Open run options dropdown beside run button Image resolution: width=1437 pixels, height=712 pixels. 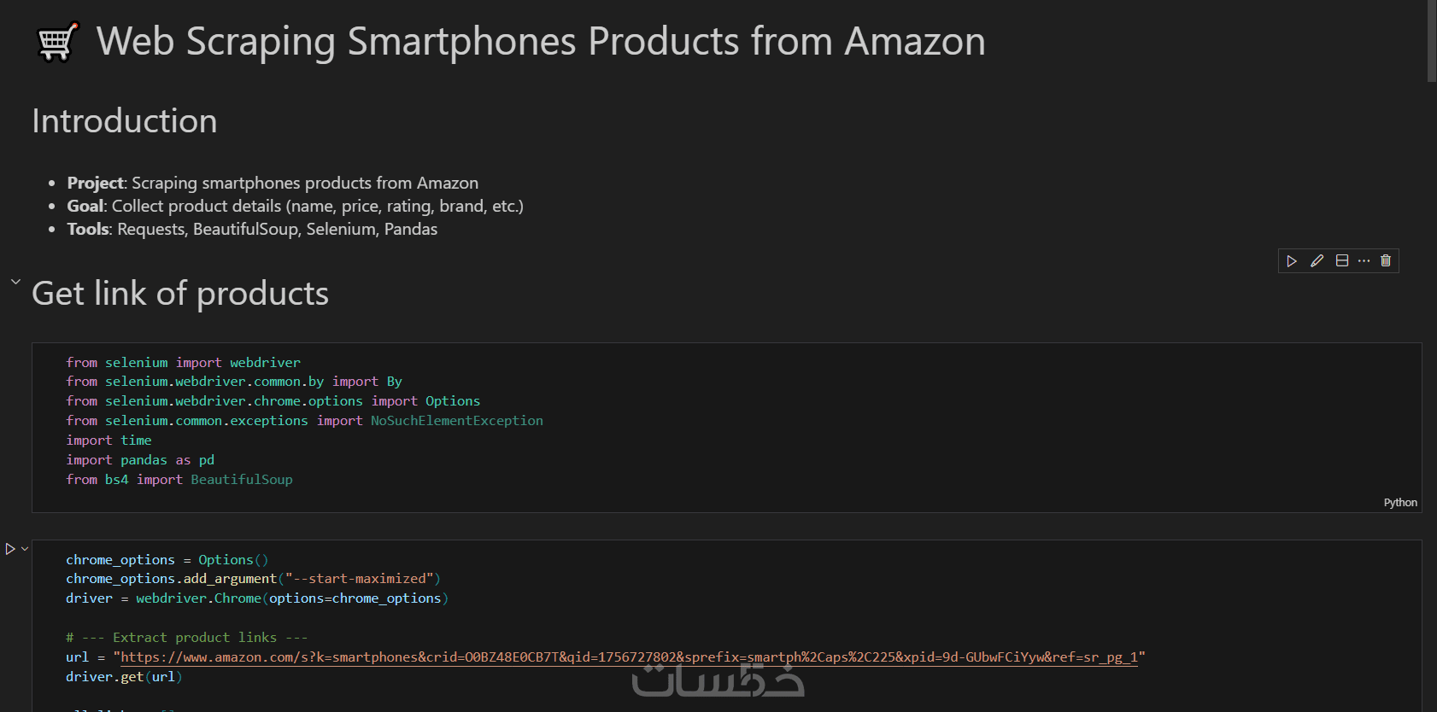[25, 549]
